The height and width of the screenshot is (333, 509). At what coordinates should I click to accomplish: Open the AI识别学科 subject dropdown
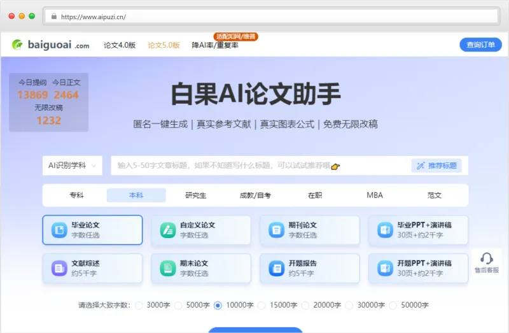pos(73,166)
